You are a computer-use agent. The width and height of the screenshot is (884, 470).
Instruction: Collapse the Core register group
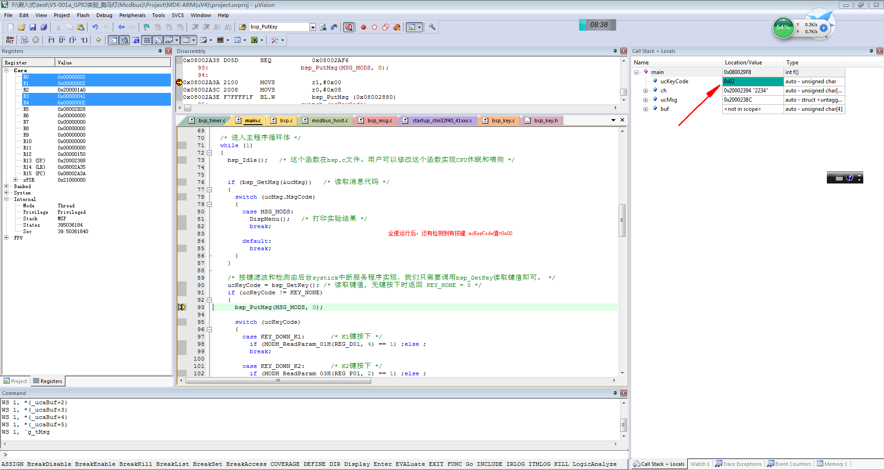[x=6, y=70]
